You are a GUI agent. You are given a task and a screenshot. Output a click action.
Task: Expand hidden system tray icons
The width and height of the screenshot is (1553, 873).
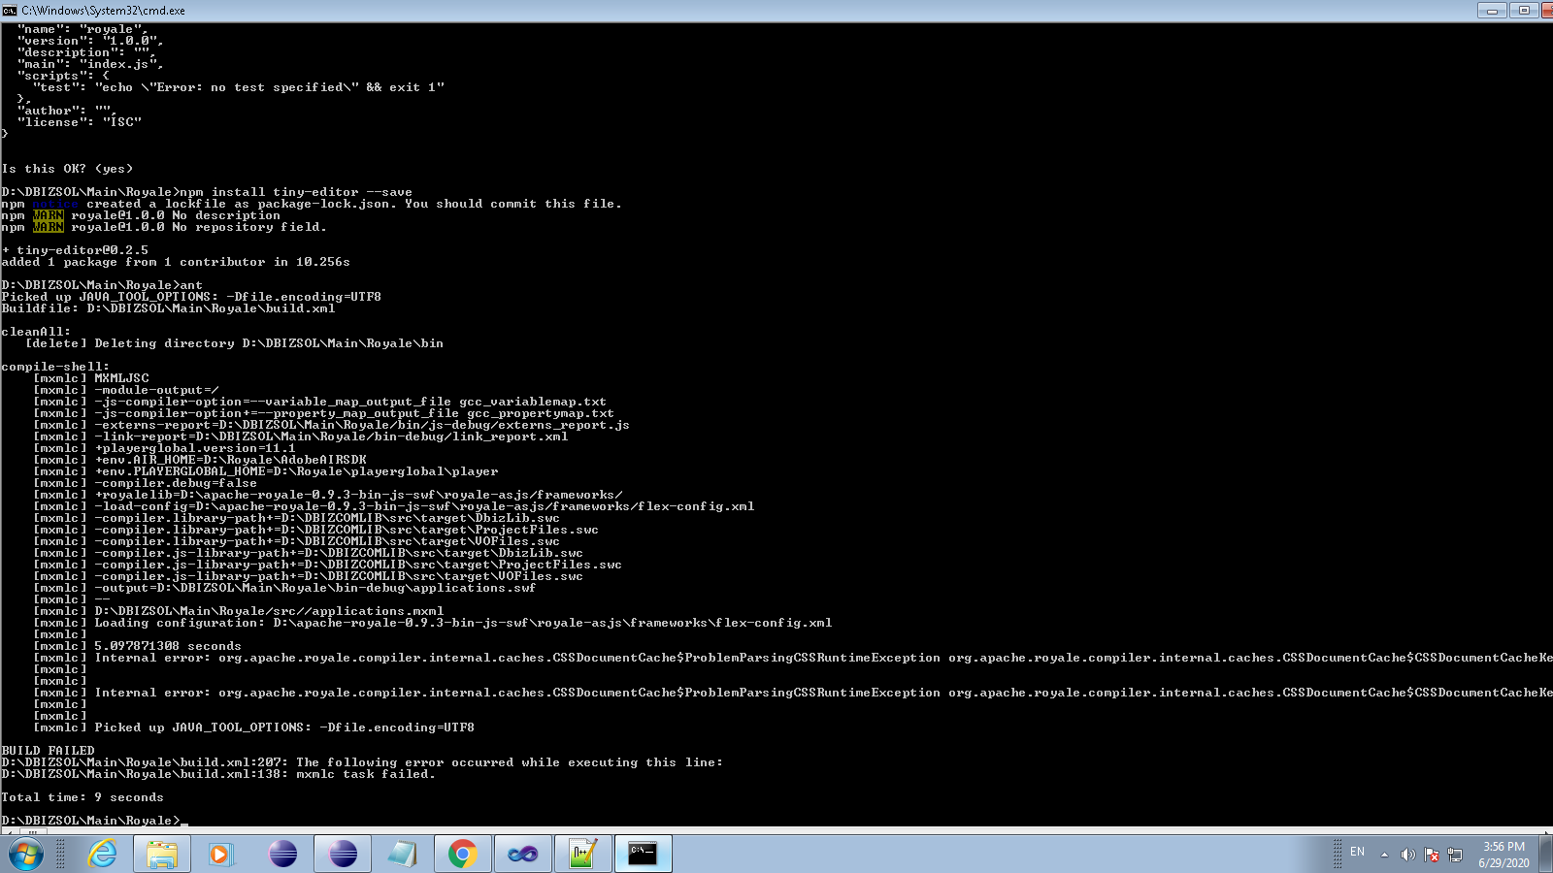tap(1382, 855)
